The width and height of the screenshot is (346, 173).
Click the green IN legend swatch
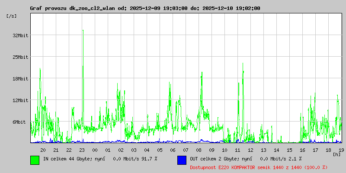(x=35, y=160)
